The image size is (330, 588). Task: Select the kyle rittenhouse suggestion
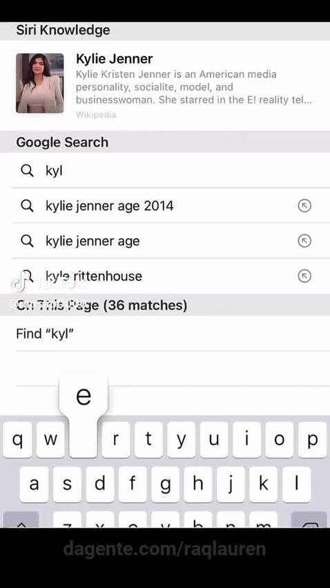165,276
